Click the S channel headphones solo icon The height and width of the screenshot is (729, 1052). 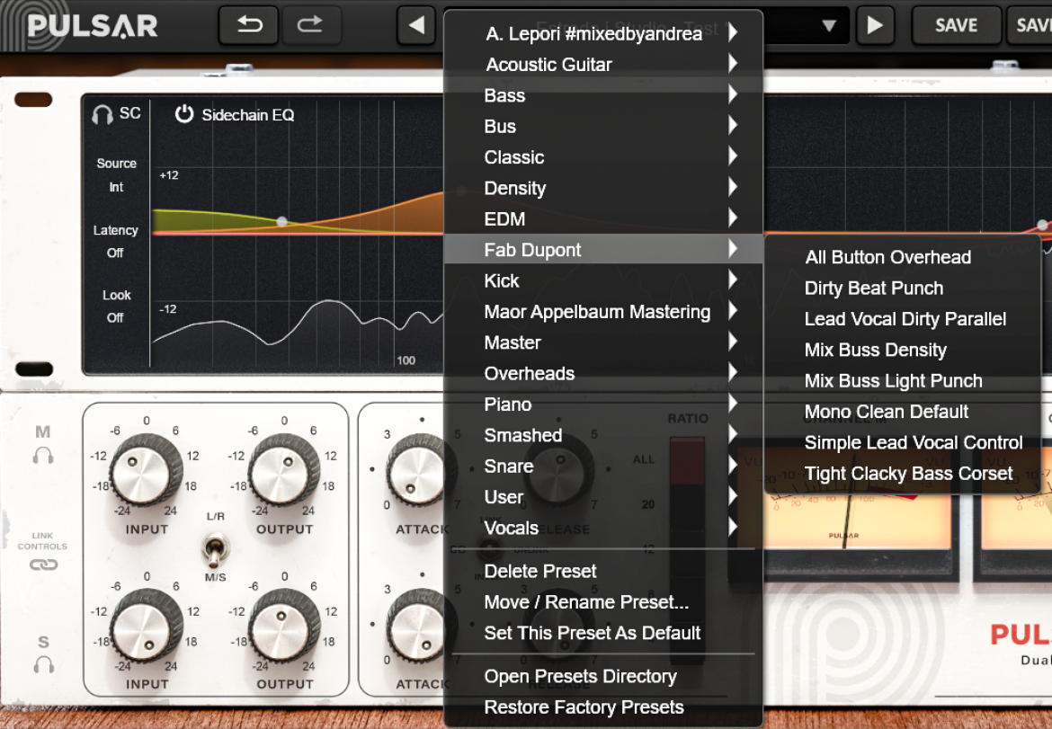(x=44, y=664)
